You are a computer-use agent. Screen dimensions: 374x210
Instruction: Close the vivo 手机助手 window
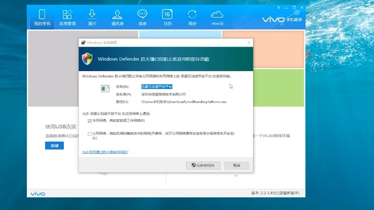tap(302, 8)
